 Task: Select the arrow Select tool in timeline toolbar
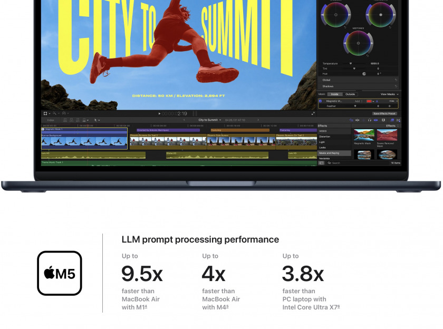pos(95,120)
